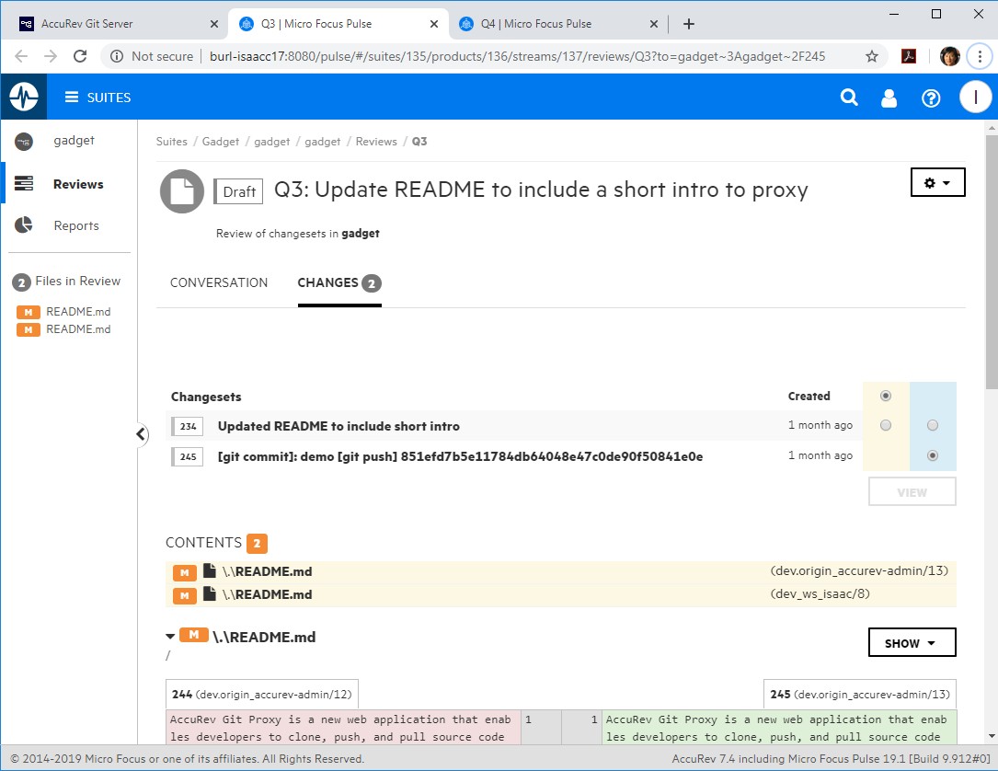Open the gear settings dropdown
998x771 pixels.
pos(937,183)
